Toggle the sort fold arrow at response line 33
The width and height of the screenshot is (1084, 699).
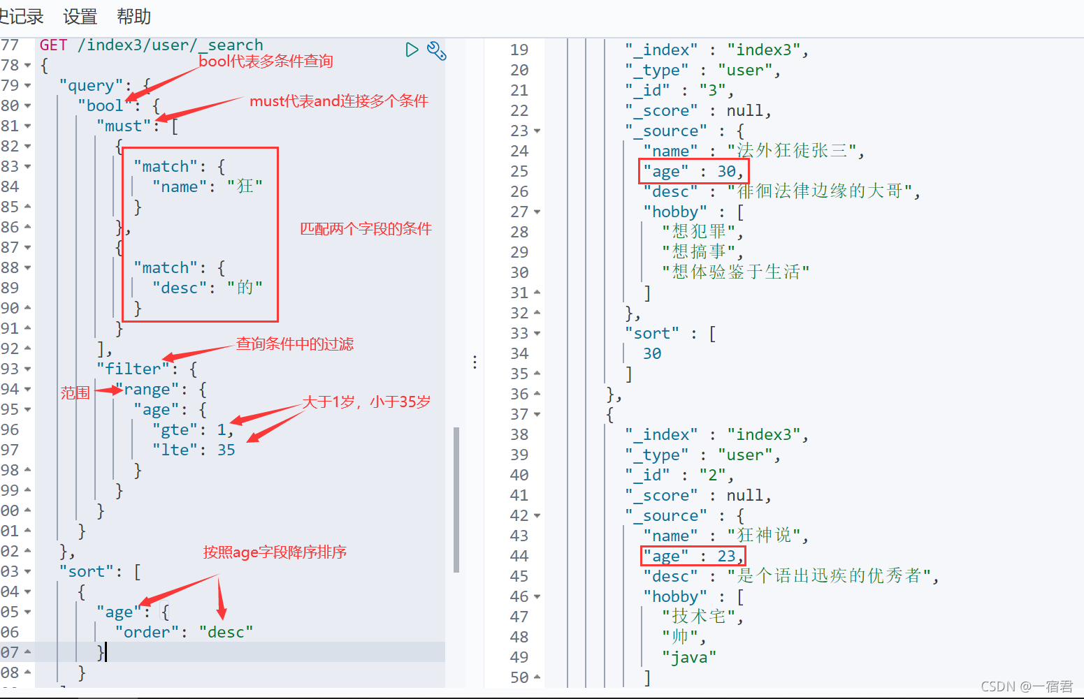pyautogui.click(x=537, y=333)
